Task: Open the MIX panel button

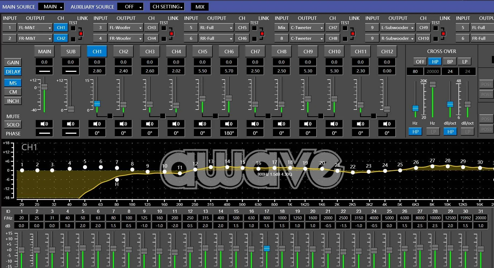Action: pyautogui.click(x=200, y=7)
